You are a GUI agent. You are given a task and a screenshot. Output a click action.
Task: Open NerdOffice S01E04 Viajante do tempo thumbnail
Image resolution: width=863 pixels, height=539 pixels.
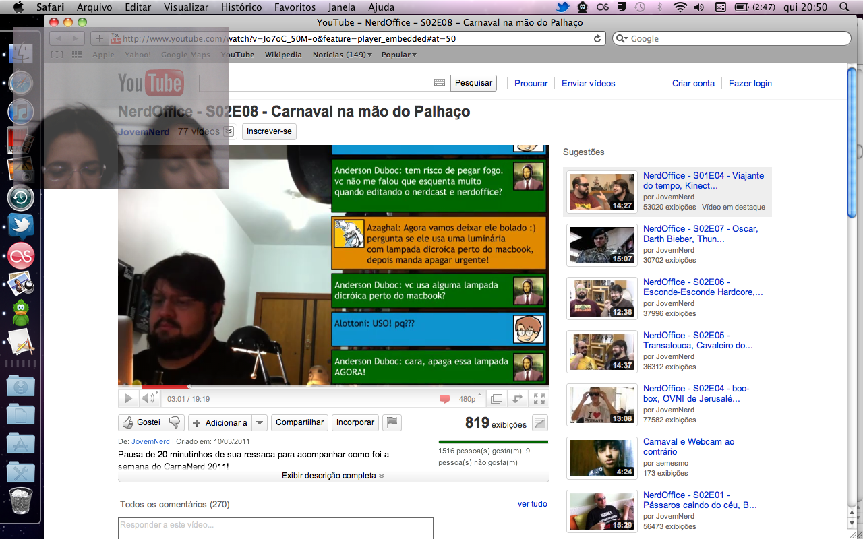(x=602, y=192)
